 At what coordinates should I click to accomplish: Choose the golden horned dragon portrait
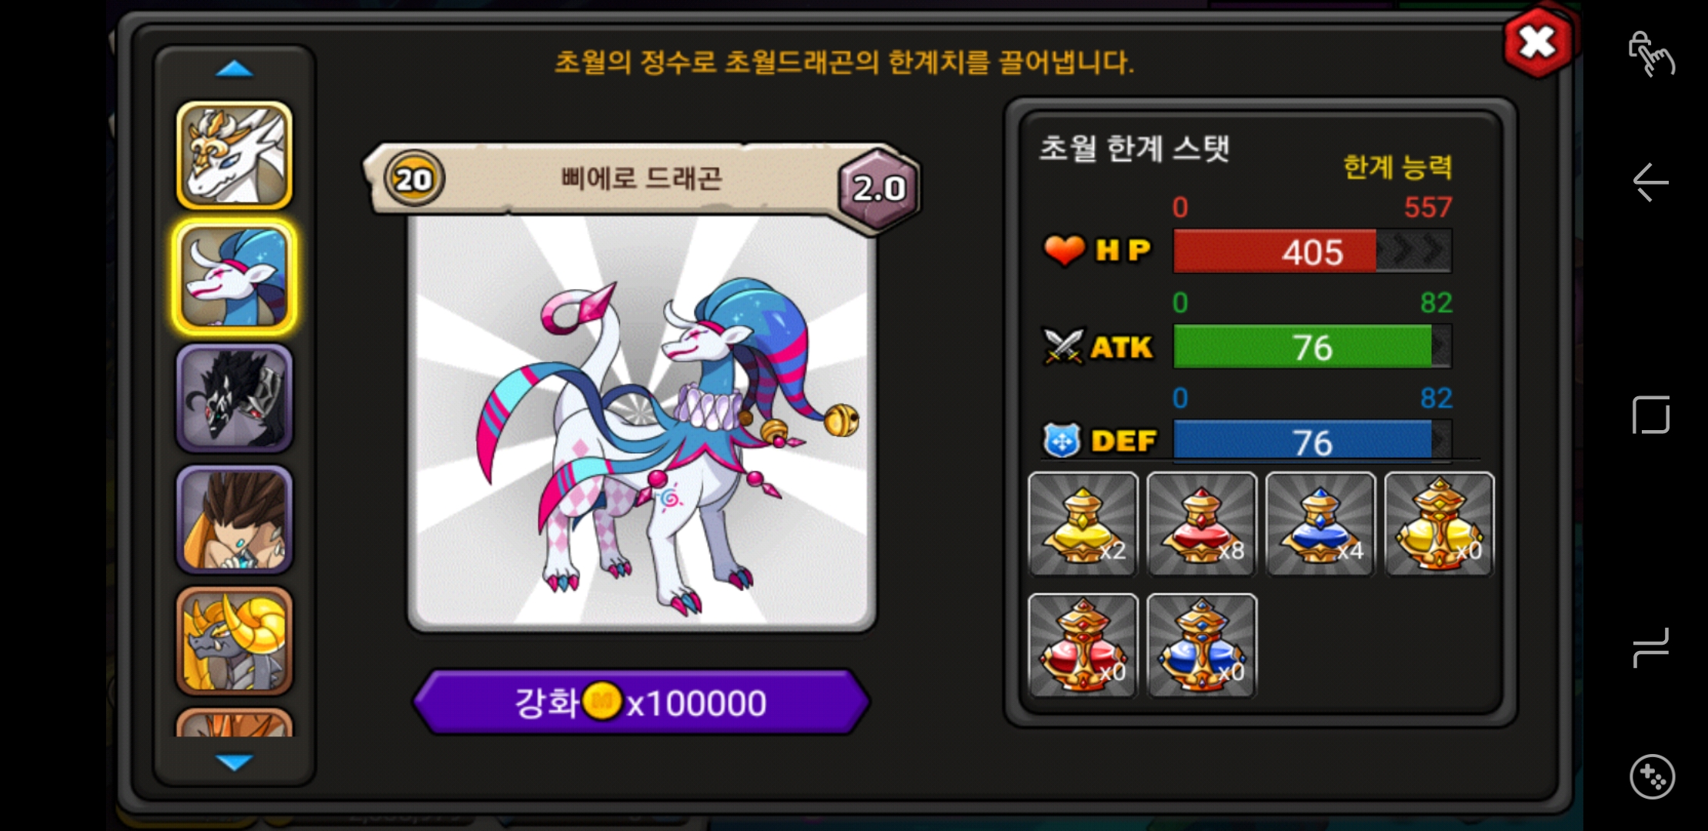[x=235, y=642]
